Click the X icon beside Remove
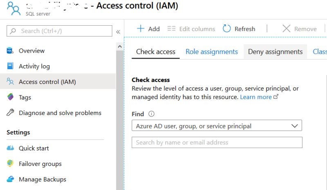 pyautogui.click(x=287, y=29)
